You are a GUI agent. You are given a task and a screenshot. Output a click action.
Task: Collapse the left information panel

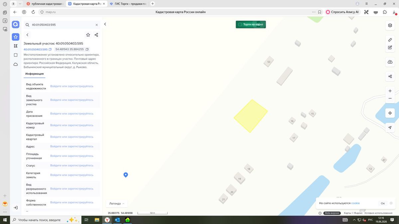tap(105, 24)
